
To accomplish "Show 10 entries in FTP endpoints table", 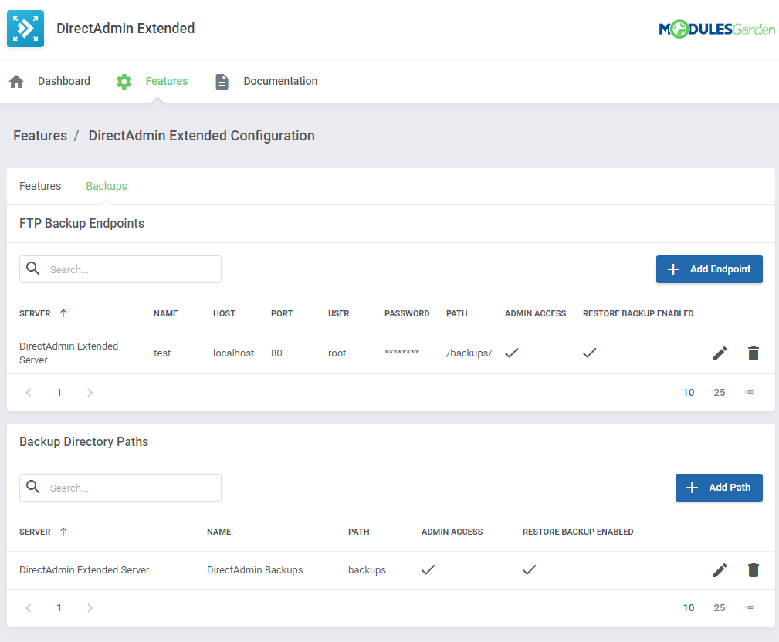I will point(689,393).
